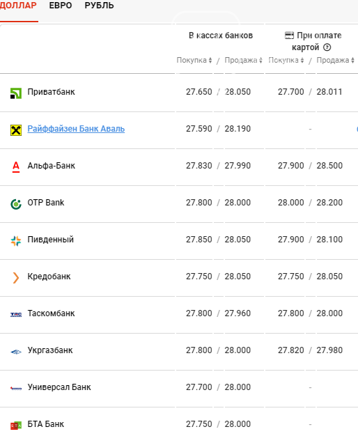Click the Универсал Банк row name
Image resolution: width=358 pixels, height=443 pixels.
pos(59,387)
